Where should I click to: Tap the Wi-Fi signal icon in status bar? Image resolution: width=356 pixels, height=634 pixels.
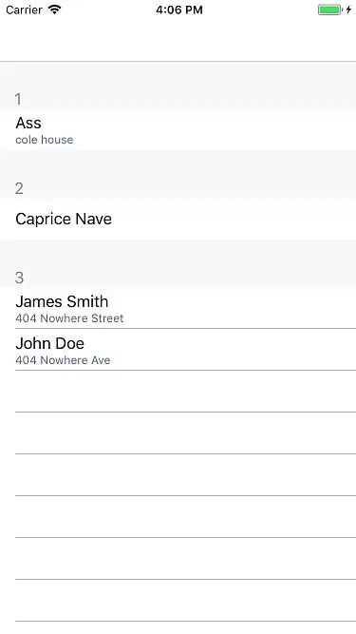coord(54,10)
